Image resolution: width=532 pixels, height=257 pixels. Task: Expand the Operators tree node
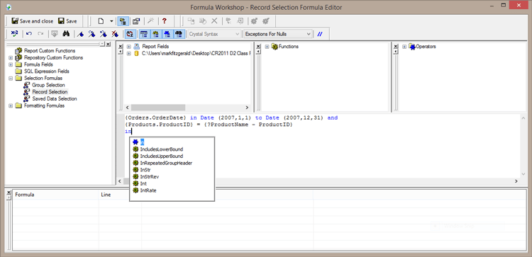(404, 47)
